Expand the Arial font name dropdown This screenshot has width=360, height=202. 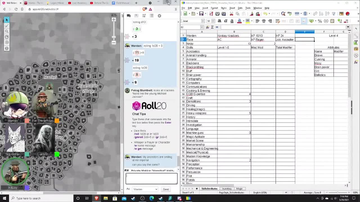pos(203,21)
